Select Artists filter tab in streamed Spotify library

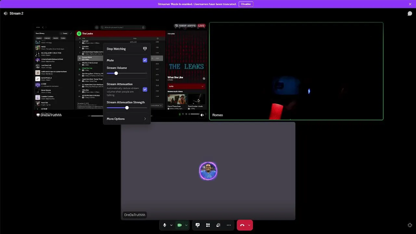click(x=63, y=38)
